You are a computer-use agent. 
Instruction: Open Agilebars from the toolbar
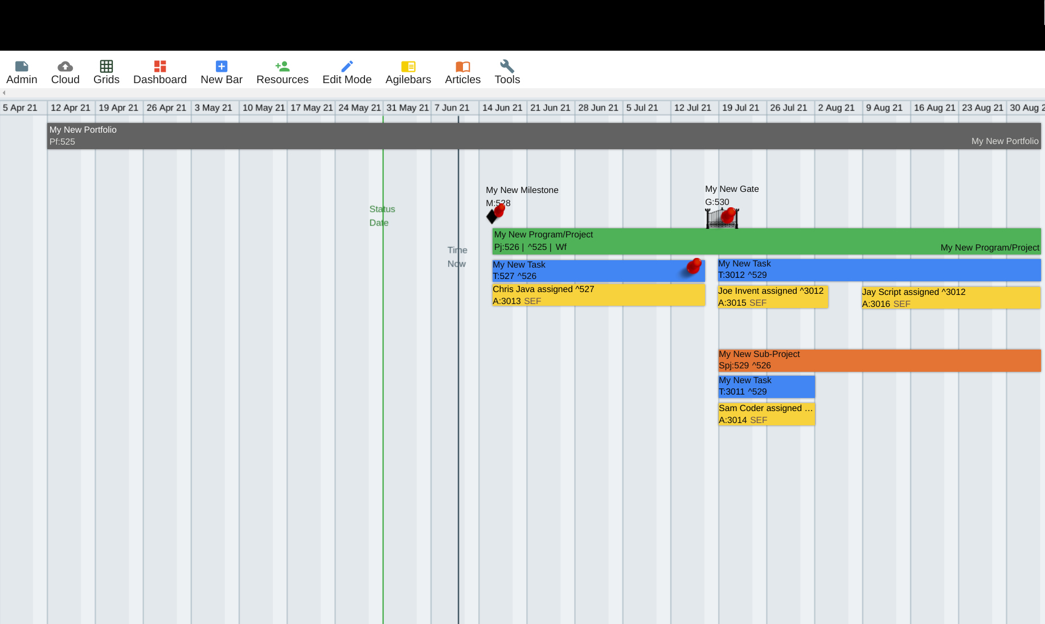click(x=408, y=67)
